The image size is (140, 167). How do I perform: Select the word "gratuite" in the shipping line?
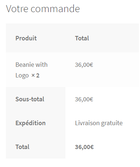[112, 123]
